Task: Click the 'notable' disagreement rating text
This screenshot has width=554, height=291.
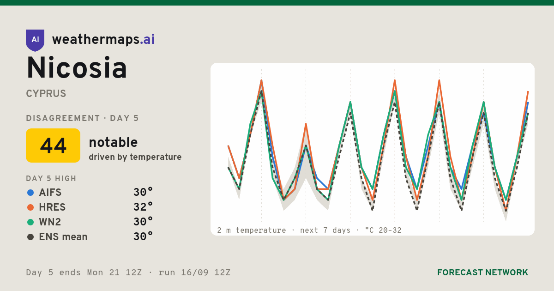Action: [x=113, y=142]
